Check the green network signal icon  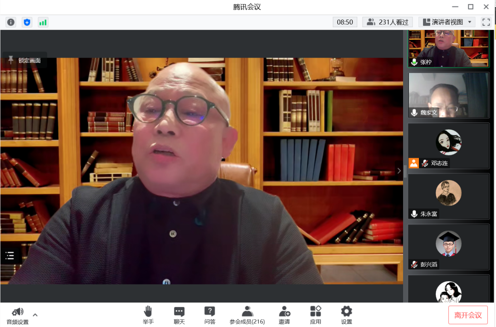tap(43, 22)
